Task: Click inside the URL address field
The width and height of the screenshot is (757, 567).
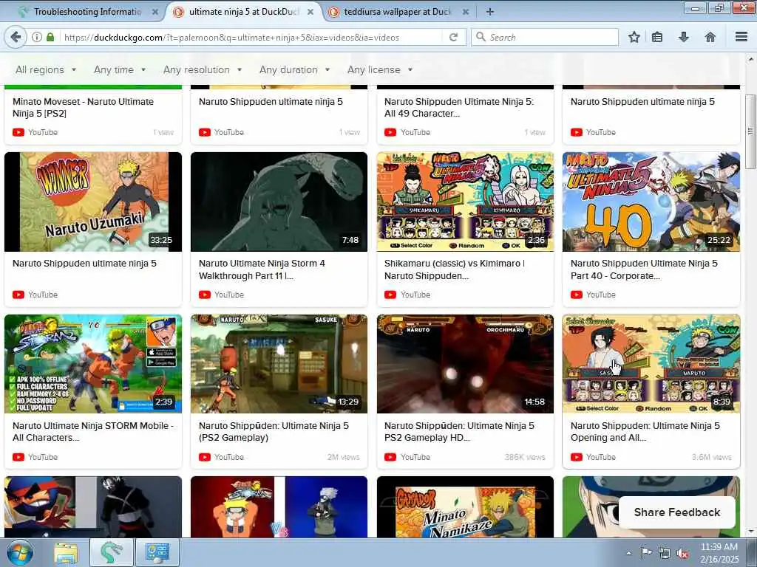Action: coord(251,37)
